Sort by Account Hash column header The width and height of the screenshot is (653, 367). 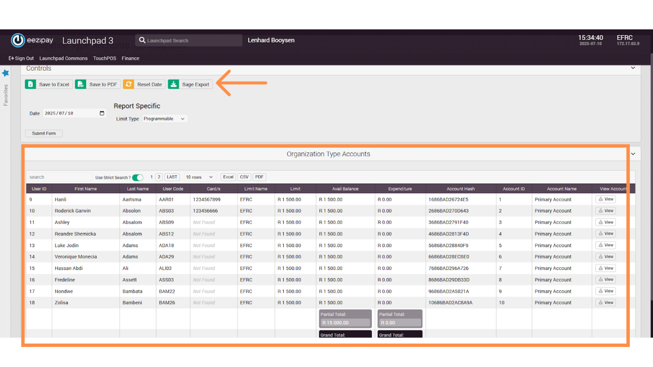(461, 189)
